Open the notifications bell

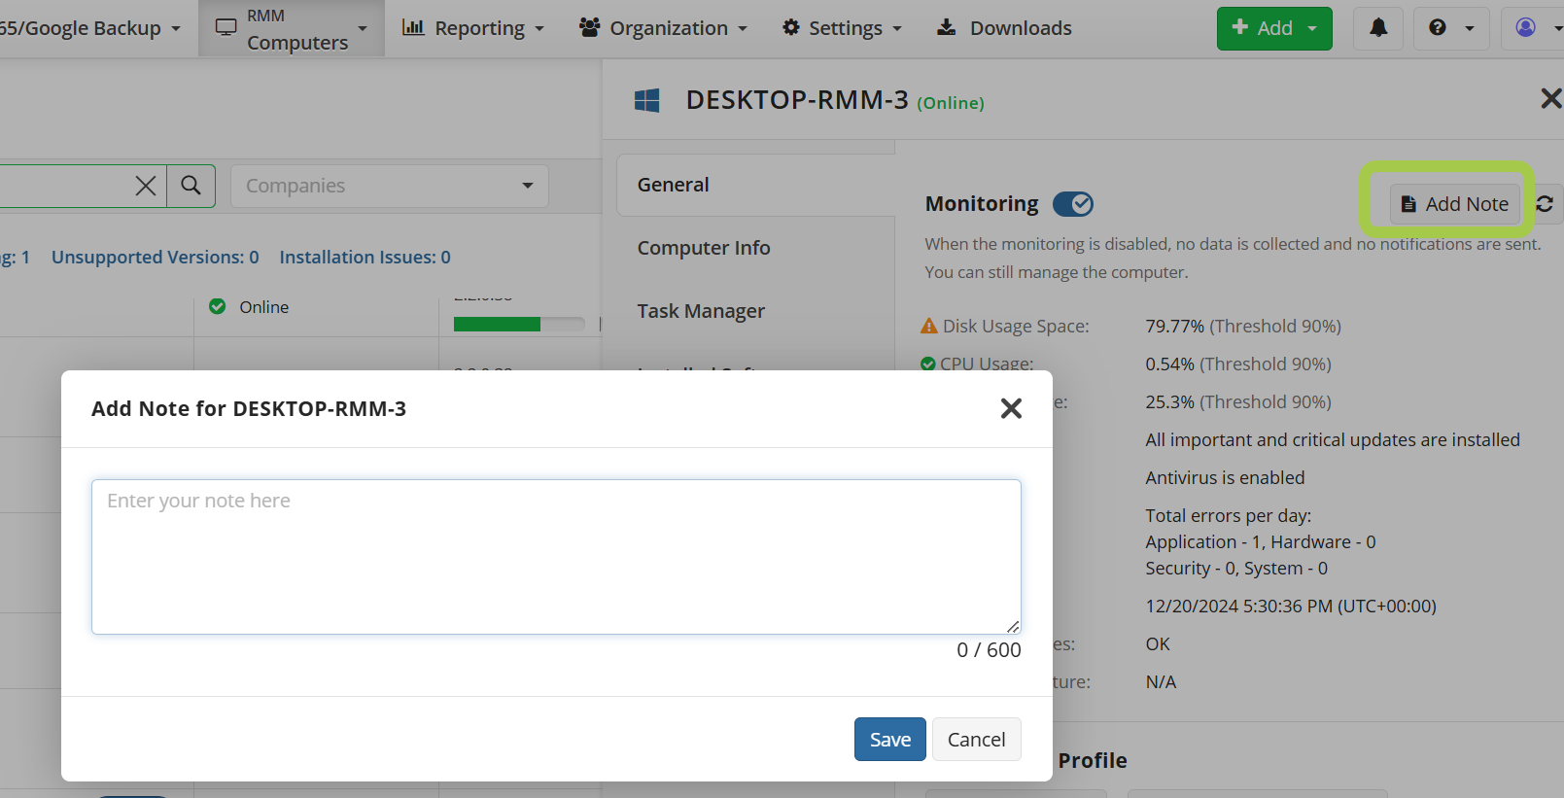[x=1378, y=28]
